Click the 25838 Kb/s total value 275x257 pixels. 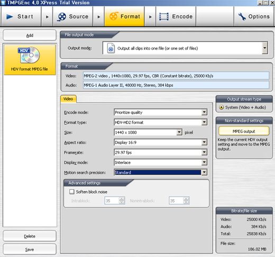(256, 234)
